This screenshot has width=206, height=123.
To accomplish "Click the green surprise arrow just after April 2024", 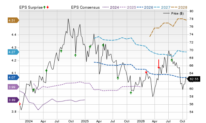I will click(46, 71).
